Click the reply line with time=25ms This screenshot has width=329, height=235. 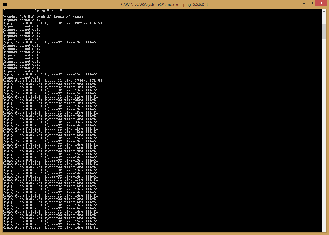(50, 100)
